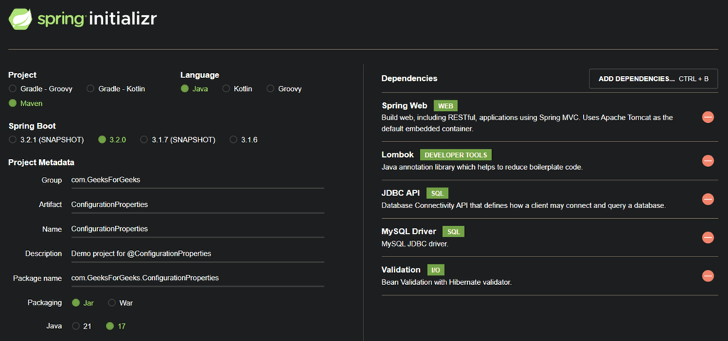The width and height of the screenshot is (728, 341).
Task: Remove the Spring Web dependency
Action: tap(707, 117)
